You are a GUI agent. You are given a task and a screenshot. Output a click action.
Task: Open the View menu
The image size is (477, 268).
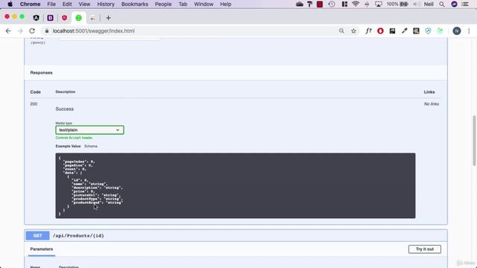pyautogui.click(x=84, y=4)
